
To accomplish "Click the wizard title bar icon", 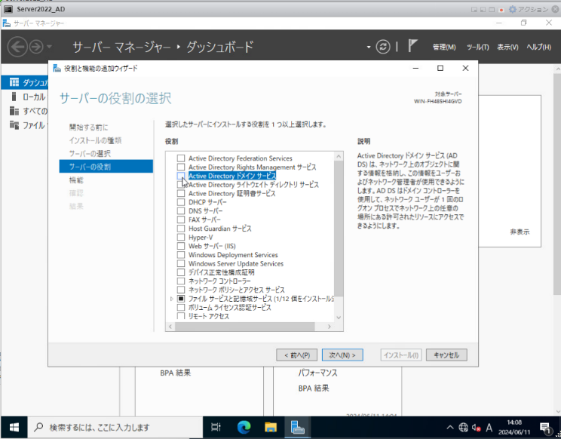I will [57, 68].
